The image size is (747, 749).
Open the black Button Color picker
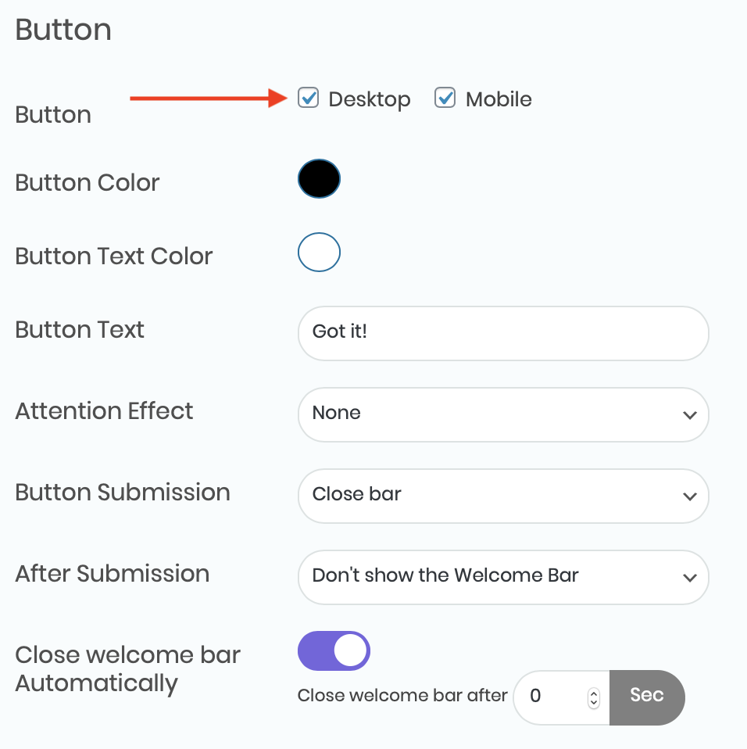tap(319, 179)
